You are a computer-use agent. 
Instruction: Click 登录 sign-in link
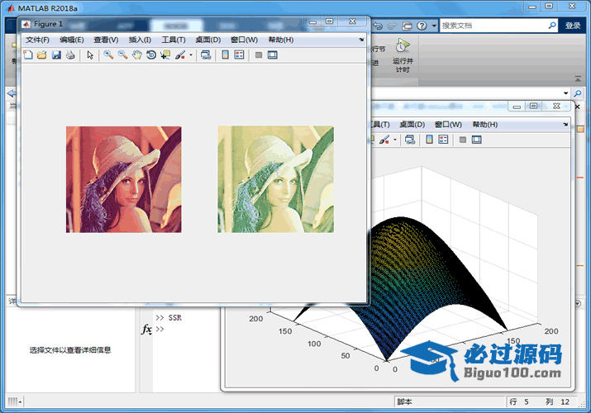pyautogui.click(x=573, y=26)
